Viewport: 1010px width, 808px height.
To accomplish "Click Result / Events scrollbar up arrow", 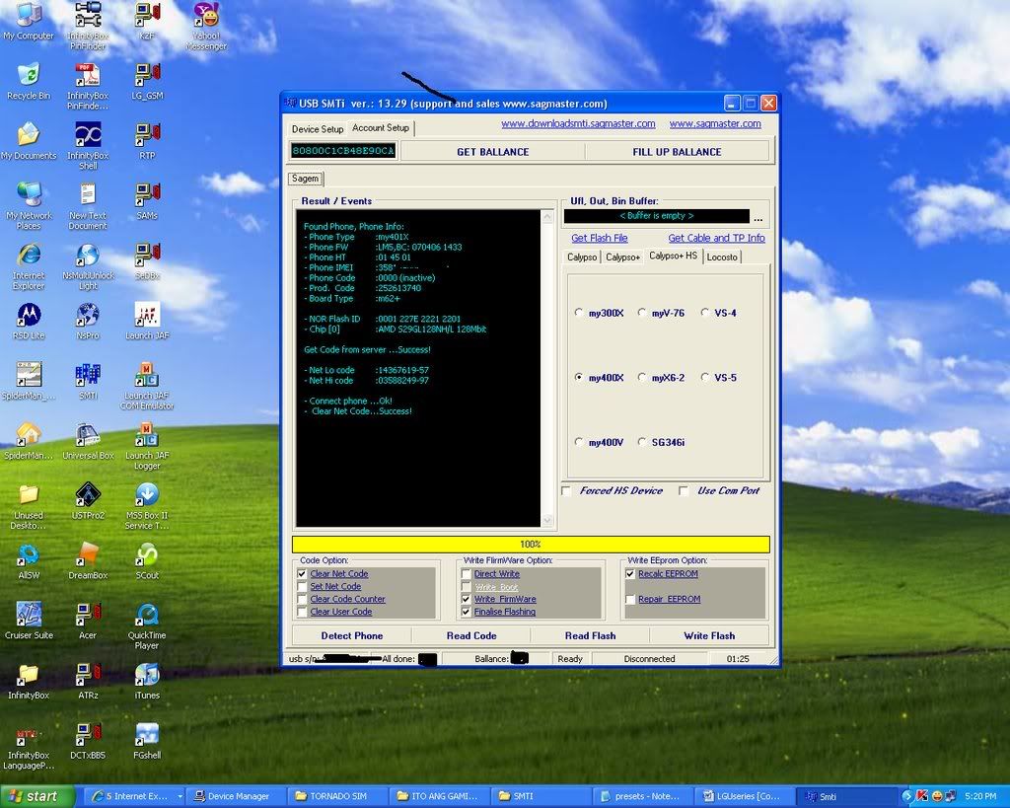I will [547, 217].
